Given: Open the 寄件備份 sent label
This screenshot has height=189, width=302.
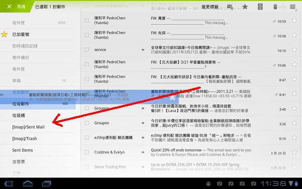Looking at the screenshot, I should click(x=38, y=57).
